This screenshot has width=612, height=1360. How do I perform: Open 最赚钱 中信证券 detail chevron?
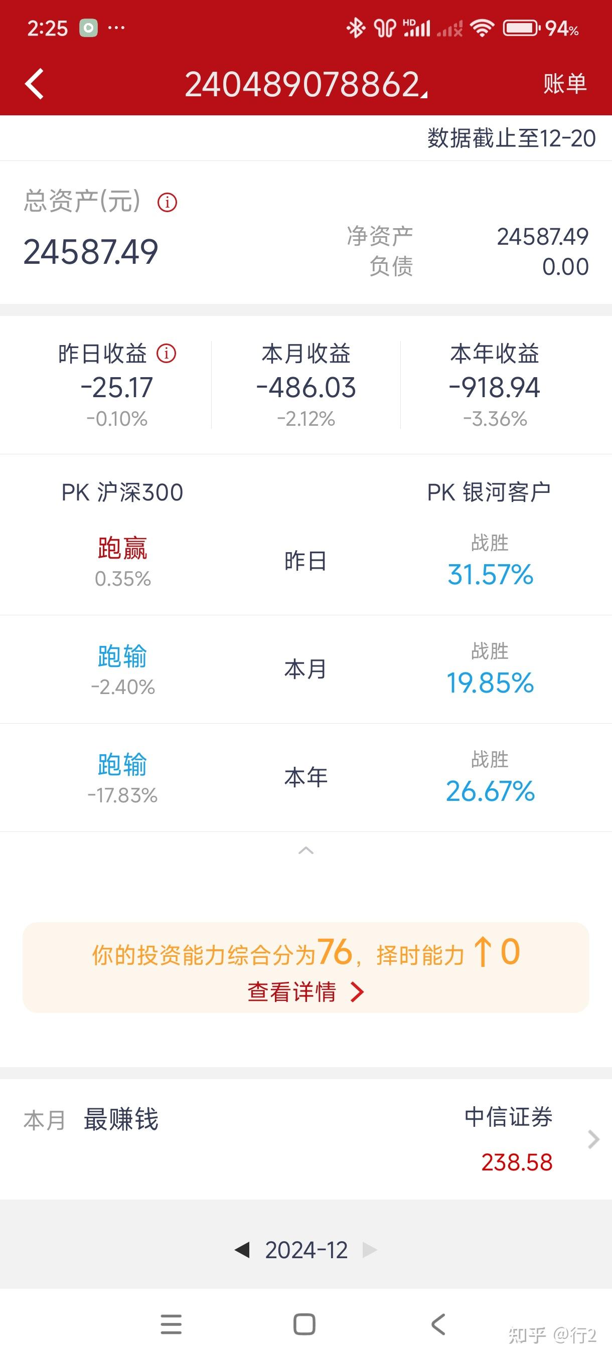click(x=593, y=1139)
